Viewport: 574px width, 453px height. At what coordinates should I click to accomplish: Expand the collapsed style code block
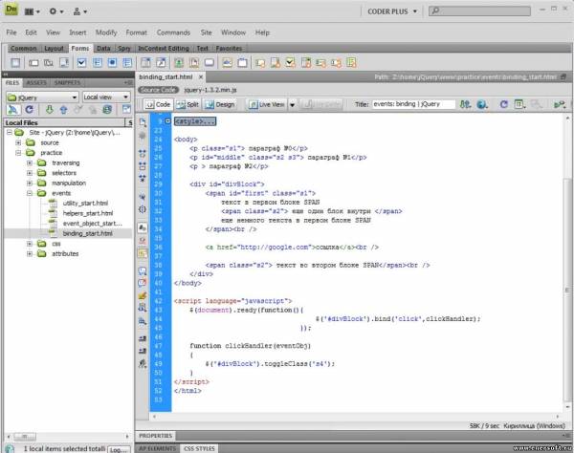tap(167, 121)
